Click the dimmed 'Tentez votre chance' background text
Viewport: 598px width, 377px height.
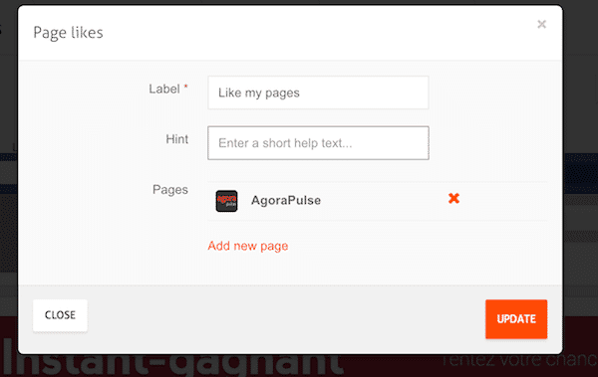[518, 360]
